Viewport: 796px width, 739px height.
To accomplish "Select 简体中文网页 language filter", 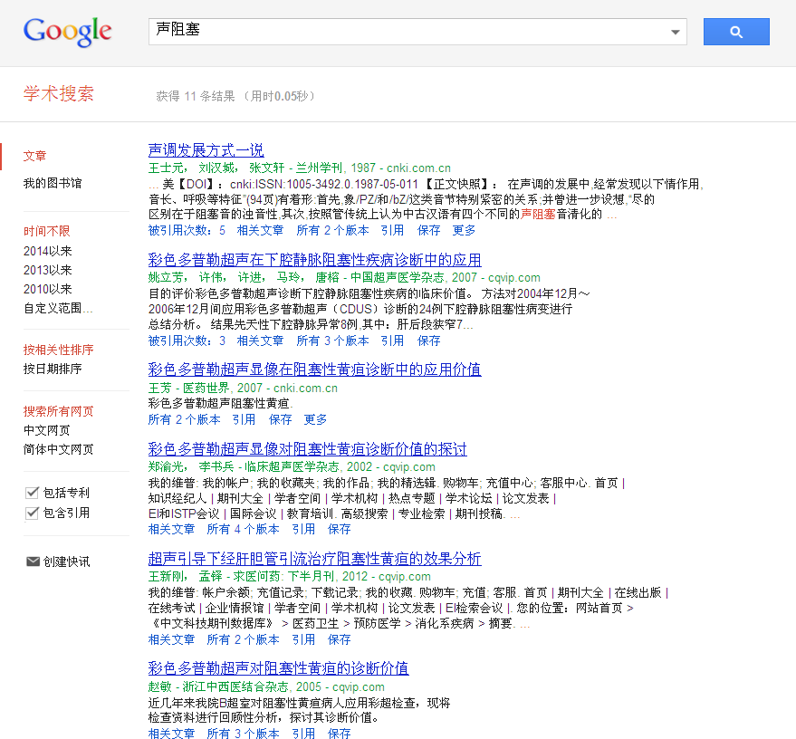I will point(58,449).
